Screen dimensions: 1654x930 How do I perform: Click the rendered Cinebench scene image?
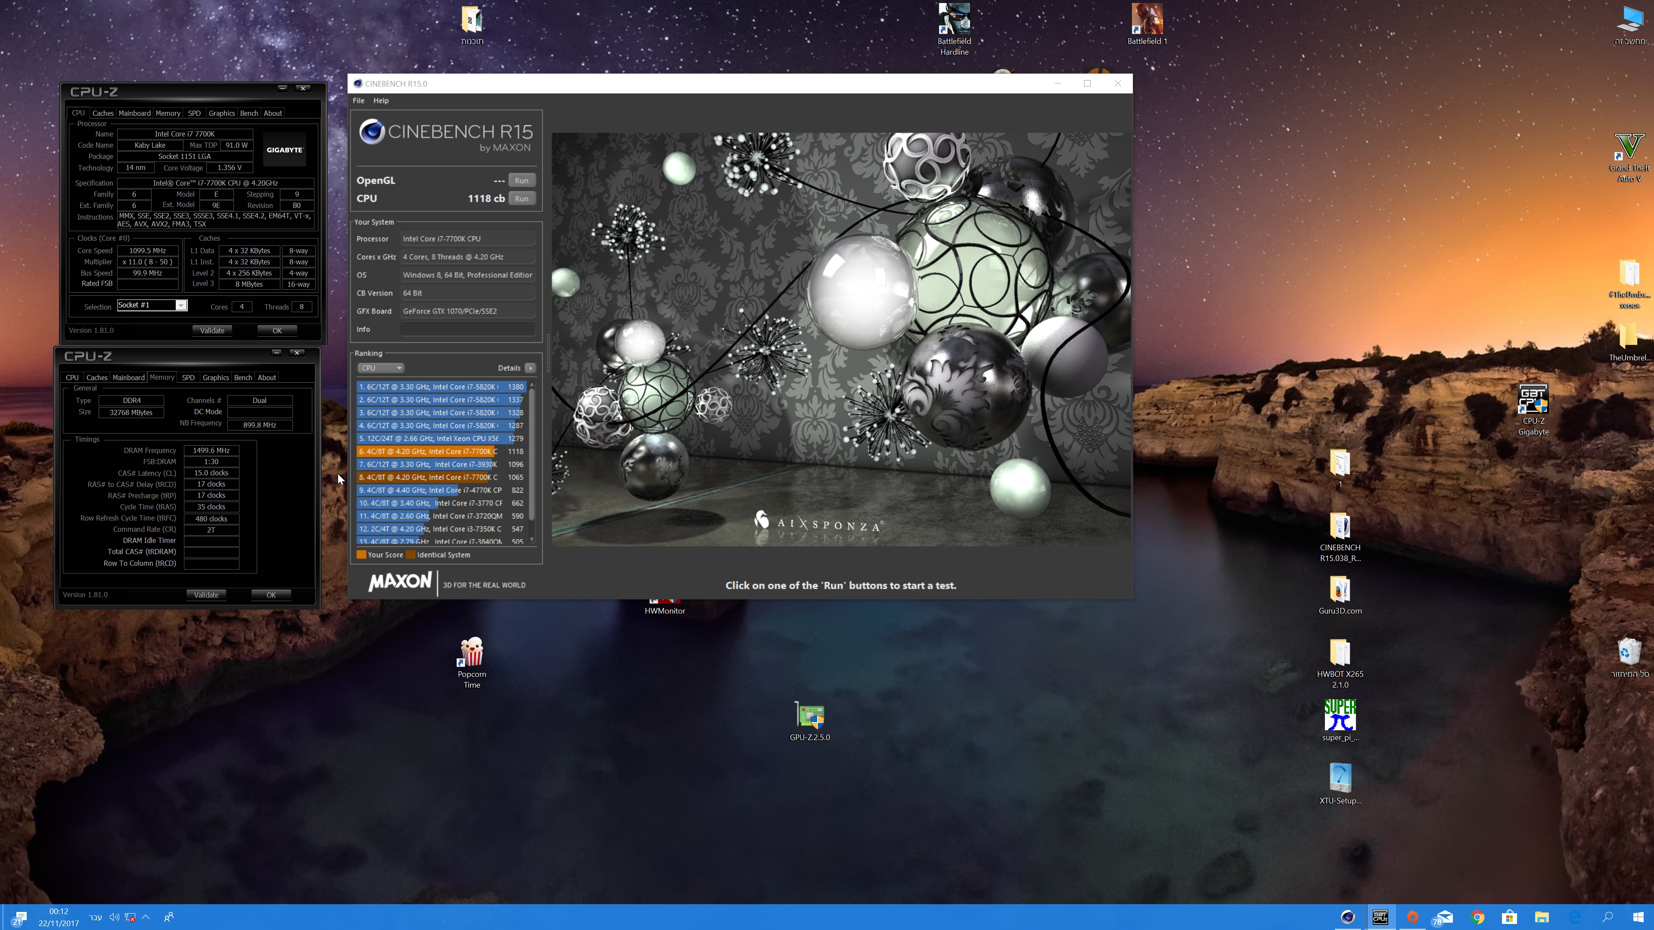[840, 340]
